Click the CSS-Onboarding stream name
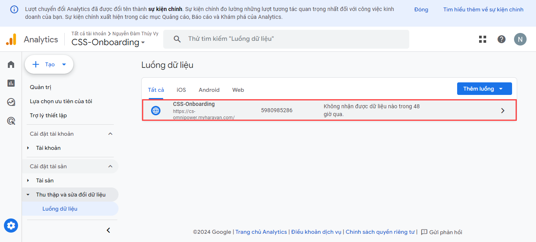536x242 pixels. tap(194, 104)
